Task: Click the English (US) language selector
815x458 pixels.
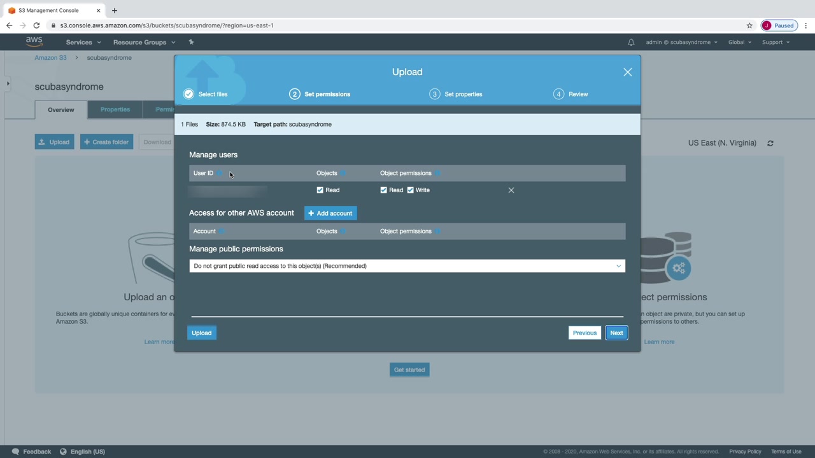Action: point(88,452)
